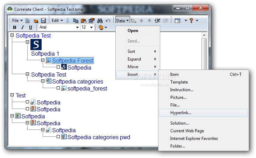256x158 pixels.
Task: Open the File menu dropdown
Action: [17, 21]
